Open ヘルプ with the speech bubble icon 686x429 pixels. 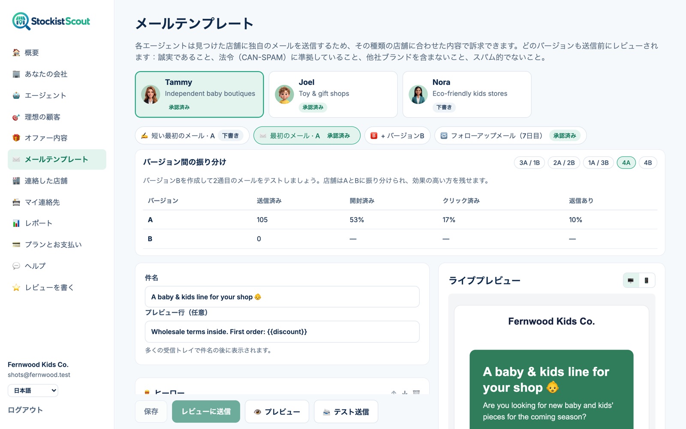pos(57,266)
